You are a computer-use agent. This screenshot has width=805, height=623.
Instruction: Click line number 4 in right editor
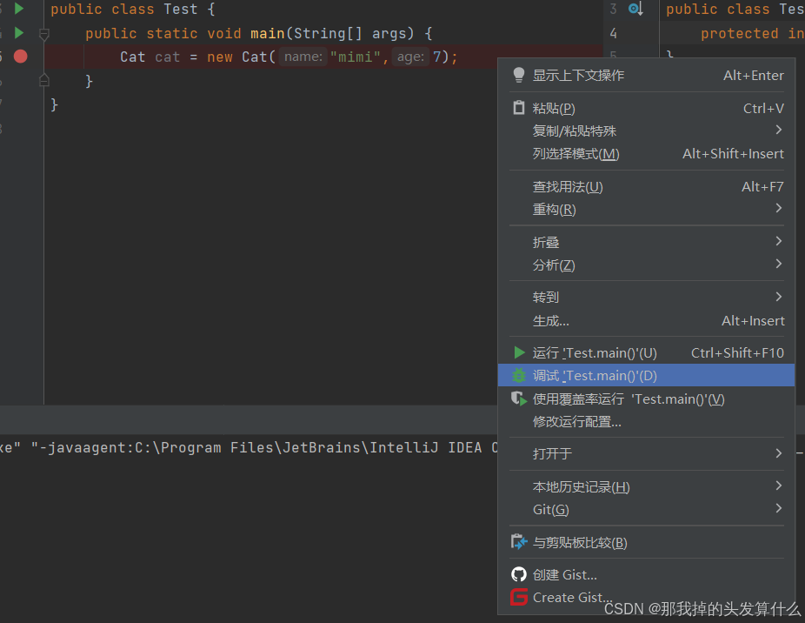coord(614,33)
